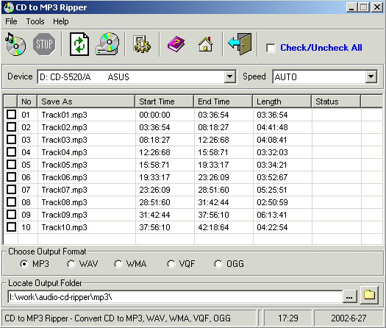Click the exit door arrow icon
Viewport: 386px width, 328px height.
tap(240, 44)
